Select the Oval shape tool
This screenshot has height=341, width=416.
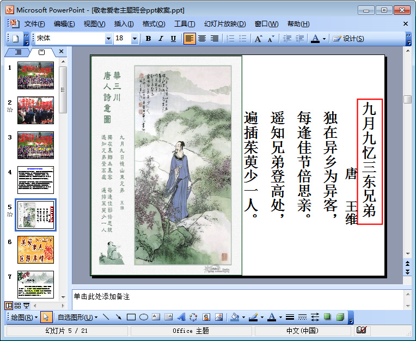coord(144,317)
